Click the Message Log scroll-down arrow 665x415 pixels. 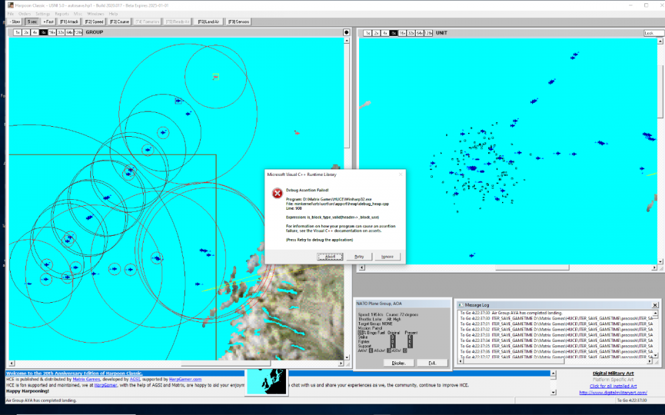tap(656, 355)
